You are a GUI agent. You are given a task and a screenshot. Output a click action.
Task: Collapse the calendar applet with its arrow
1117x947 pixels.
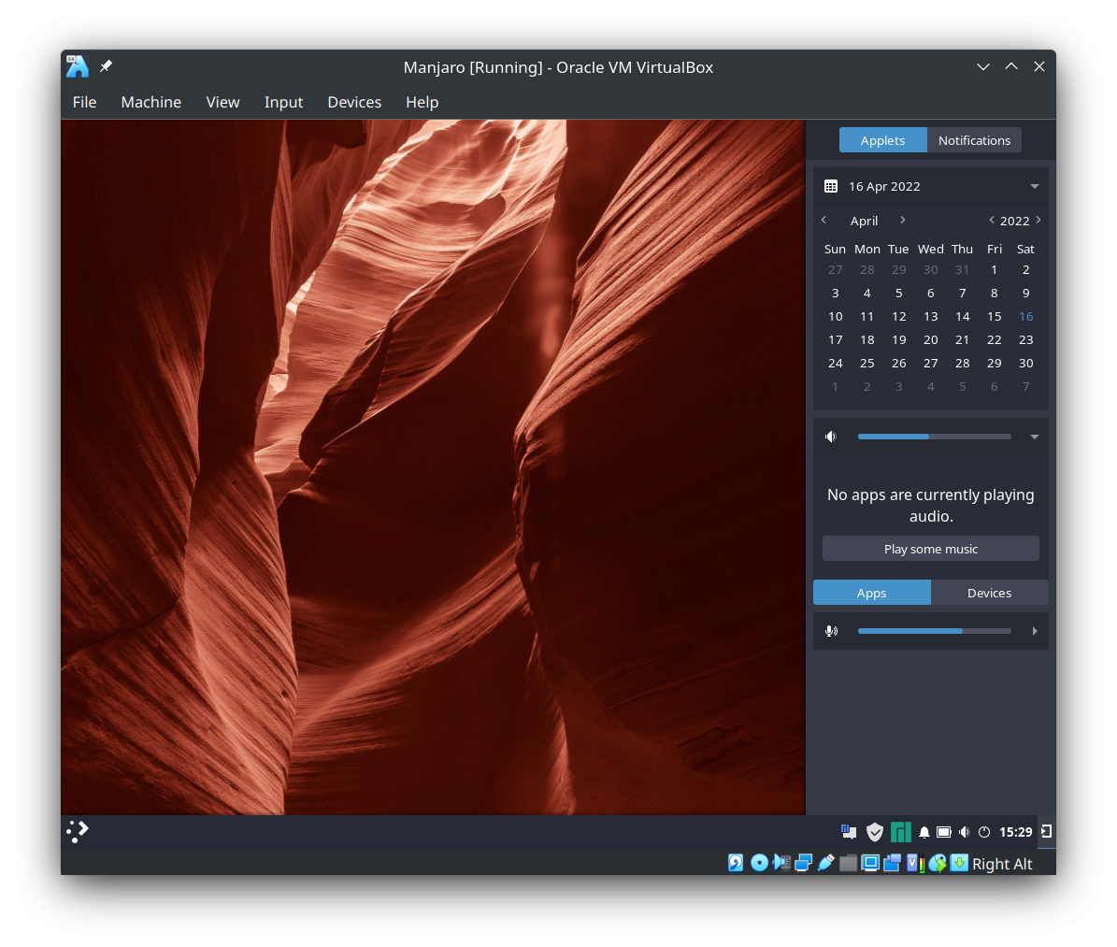pyautogui.click(x=1035, y=186)
